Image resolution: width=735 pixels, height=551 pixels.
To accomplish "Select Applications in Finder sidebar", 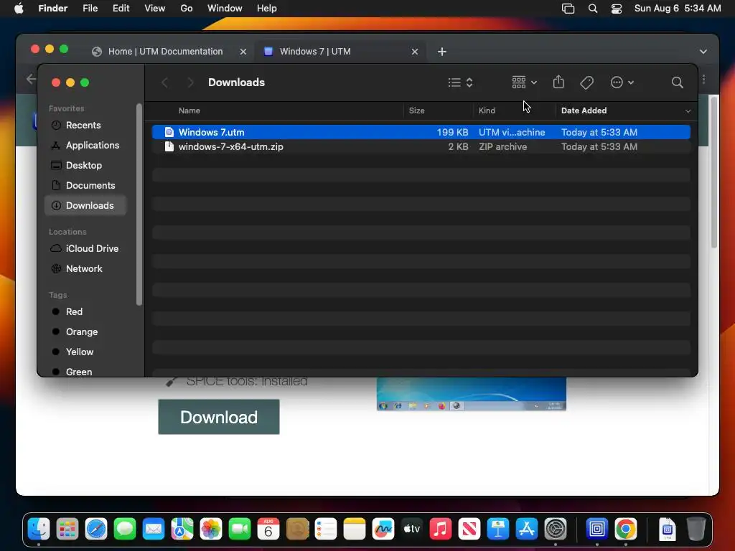I will pos(86,145).
